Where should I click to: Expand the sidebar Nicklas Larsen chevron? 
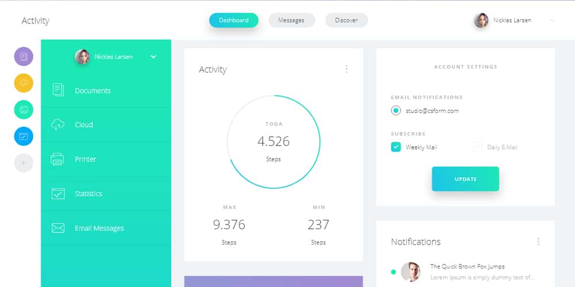(x=154, y=57)
